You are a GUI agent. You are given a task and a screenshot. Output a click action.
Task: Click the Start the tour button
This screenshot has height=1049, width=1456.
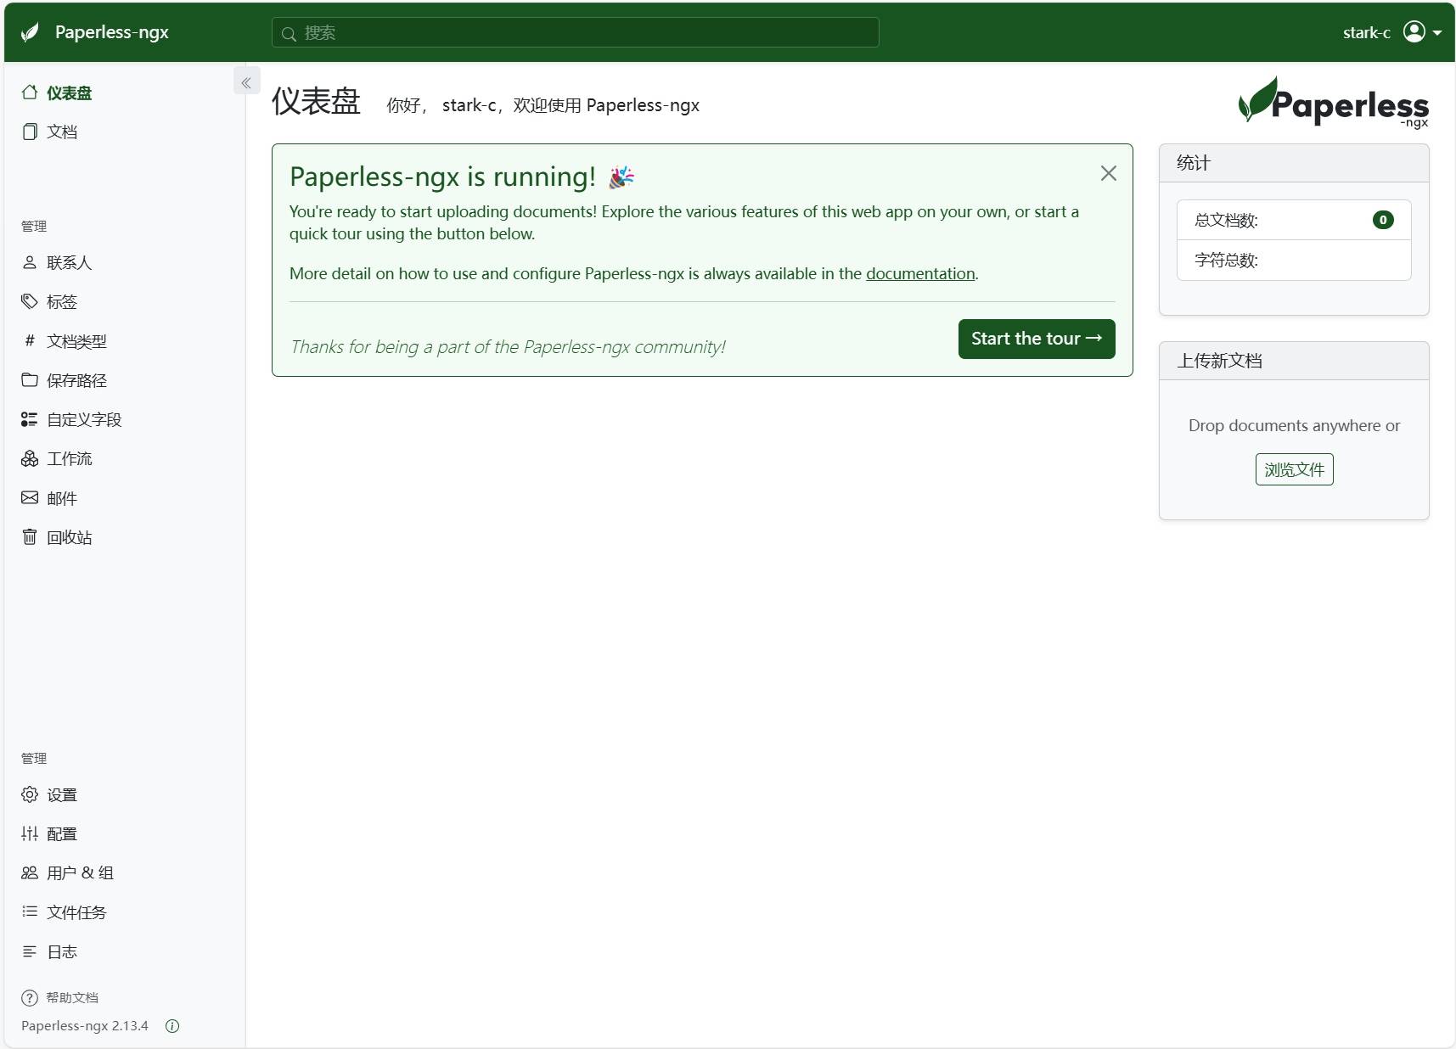click(1037, 339)
